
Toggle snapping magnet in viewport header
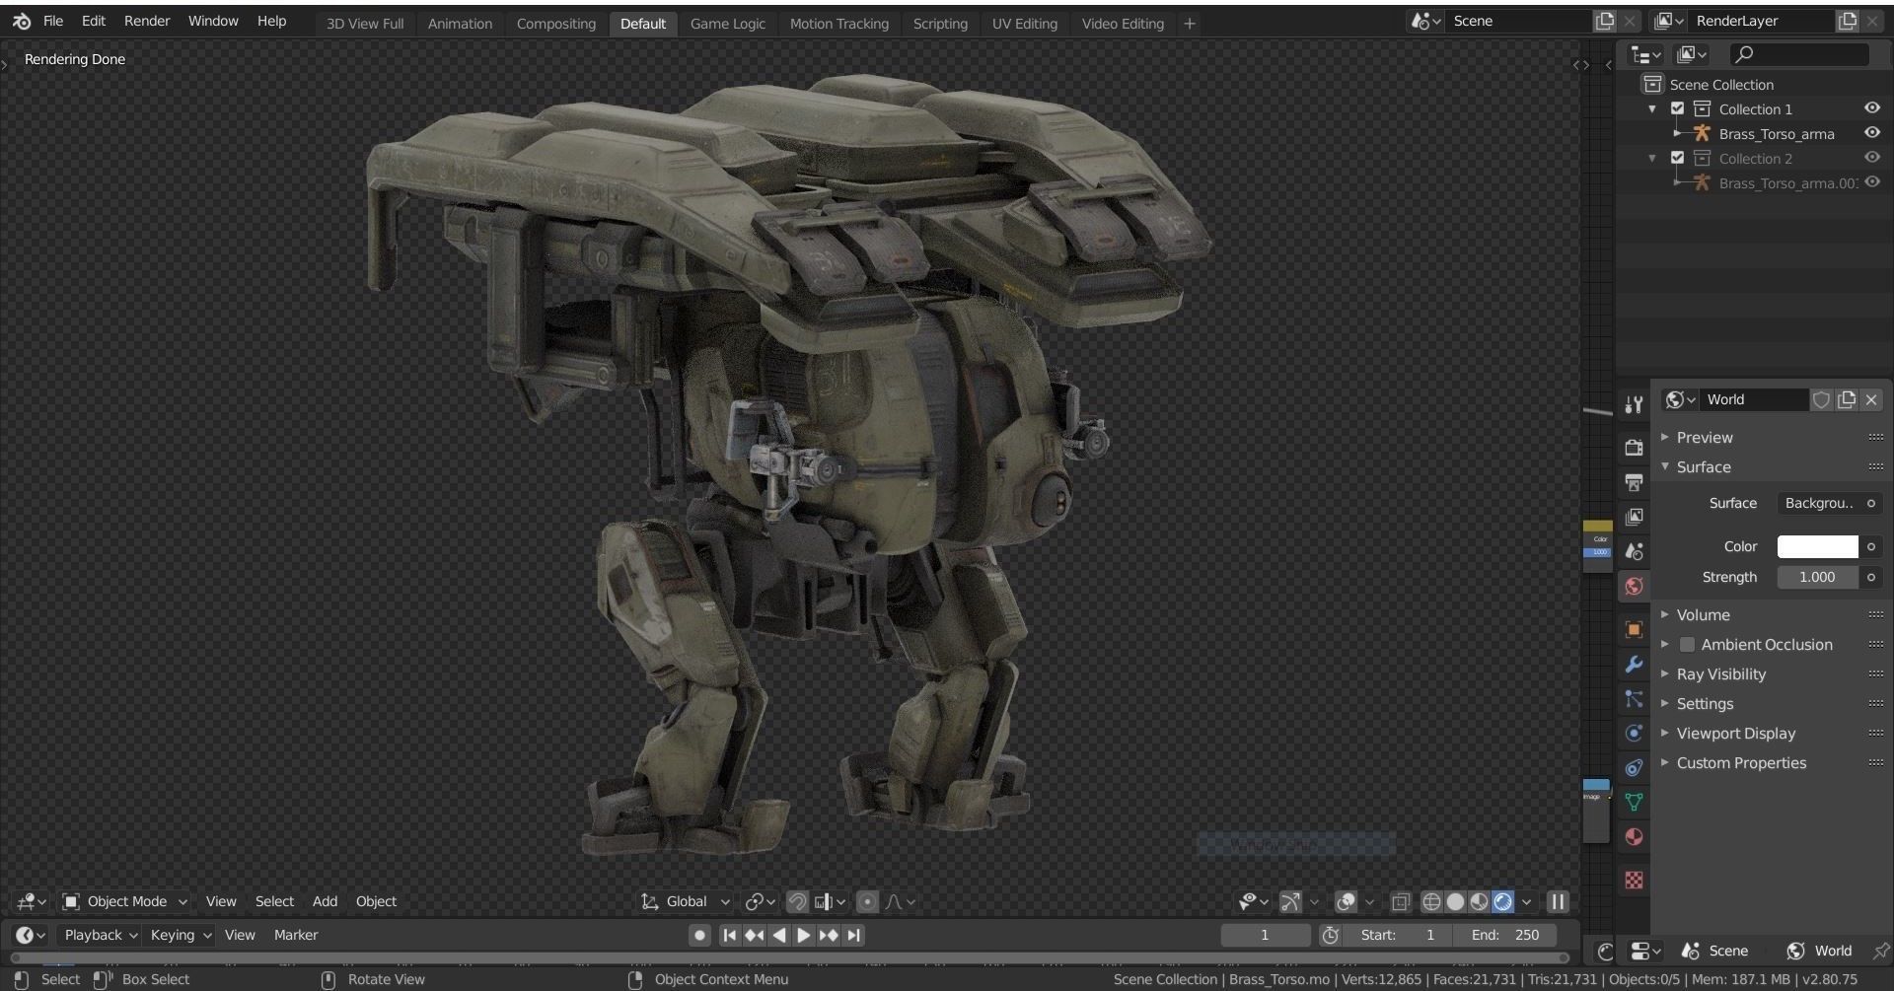797,901
